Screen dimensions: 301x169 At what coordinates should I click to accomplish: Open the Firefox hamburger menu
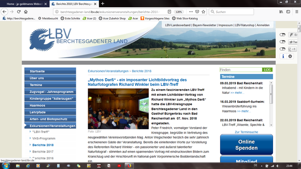pos(297,12)
